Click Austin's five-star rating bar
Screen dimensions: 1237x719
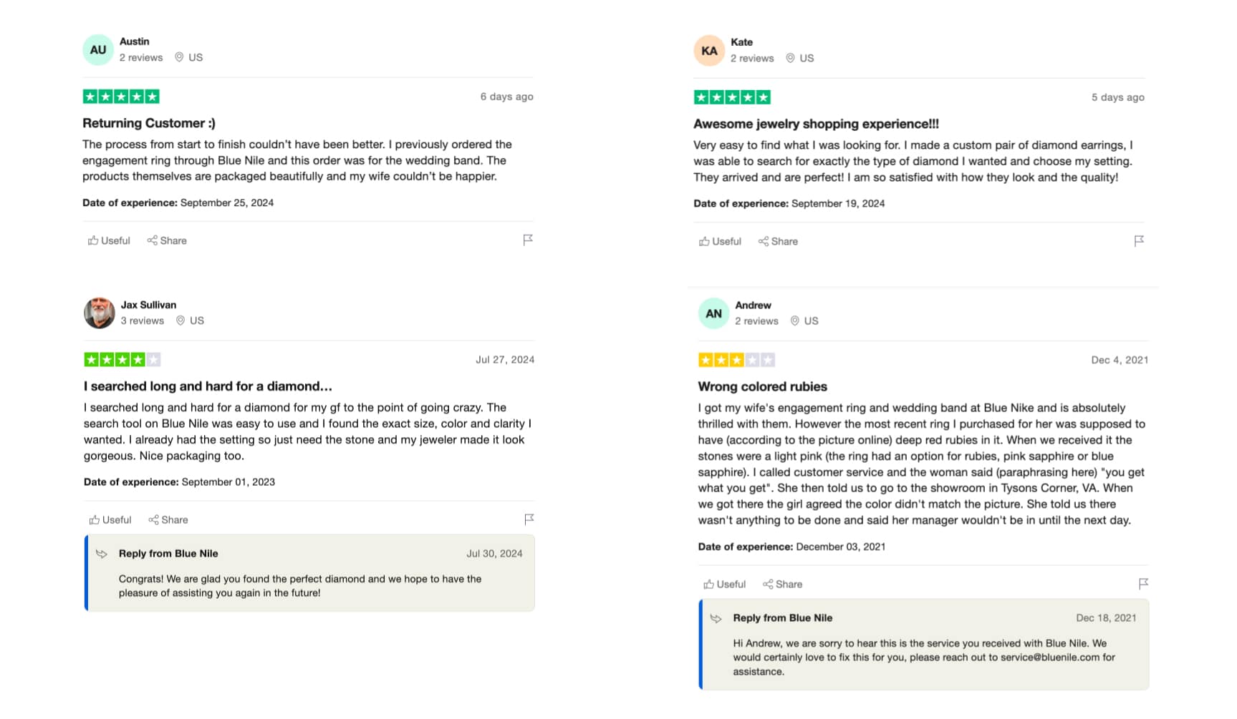[120, 96]
